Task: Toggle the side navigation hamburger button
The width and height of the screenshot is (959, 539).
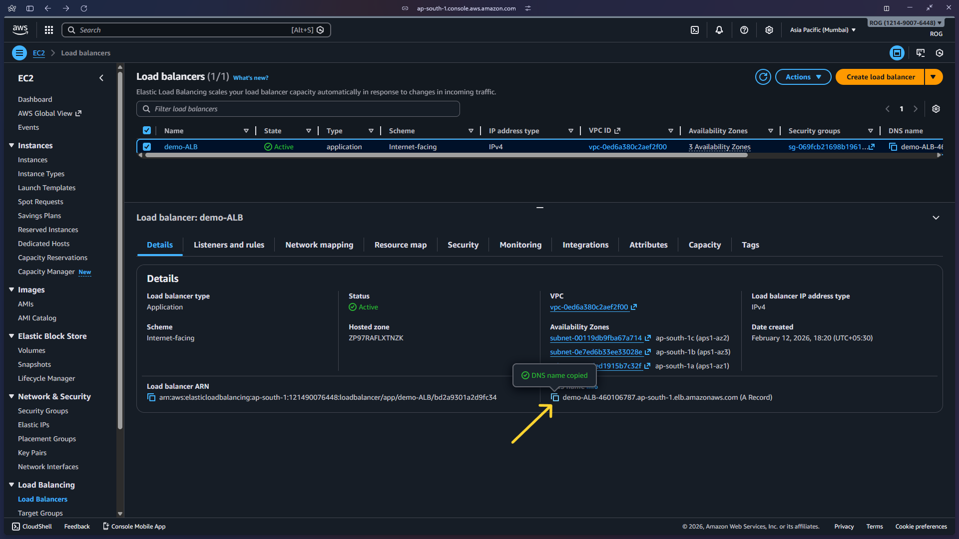Action: (19, 53)
